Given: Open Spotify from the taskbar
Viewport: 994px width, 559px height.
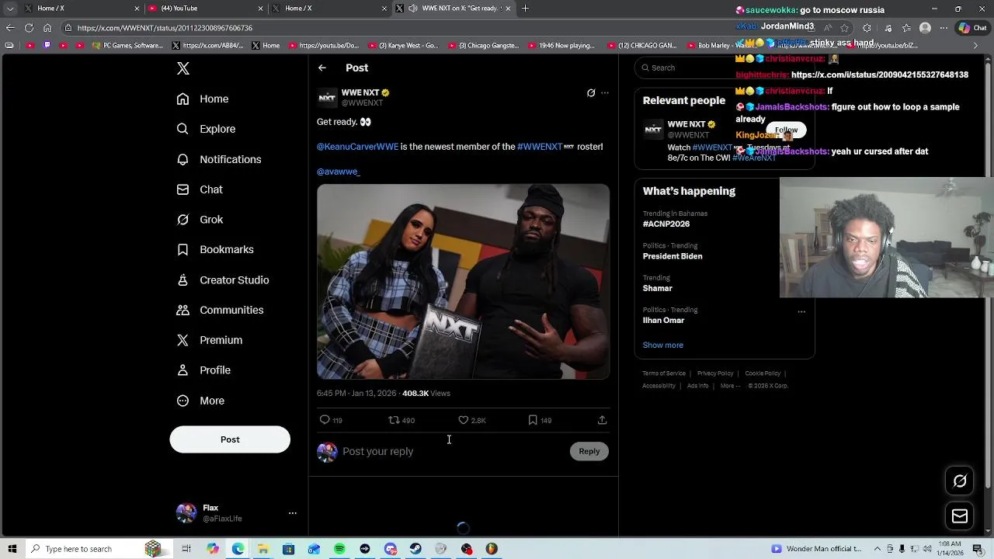Looking at the screenshot, I should tap(339, 549).
